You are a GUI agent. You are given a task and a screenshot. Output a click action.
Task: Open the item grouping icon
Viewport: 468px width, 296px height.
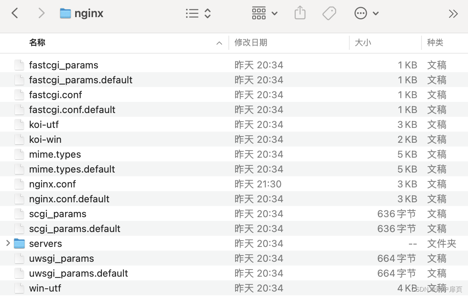(x=259, y=13)
